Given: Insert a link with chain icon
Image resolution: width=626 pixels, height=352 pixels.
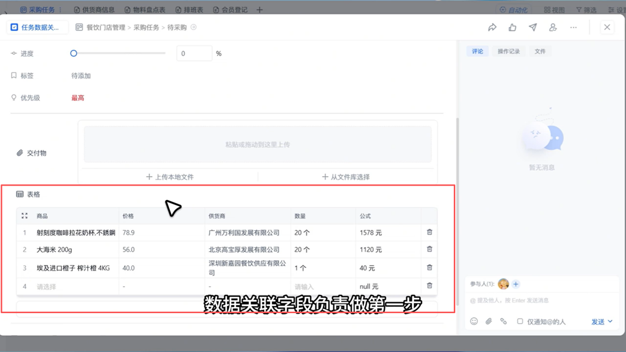Looking at the screenshot, I should (504, 321).
